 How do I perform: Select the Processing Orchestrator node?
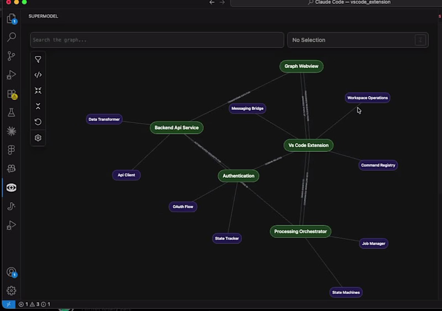[x=301, y=231]
